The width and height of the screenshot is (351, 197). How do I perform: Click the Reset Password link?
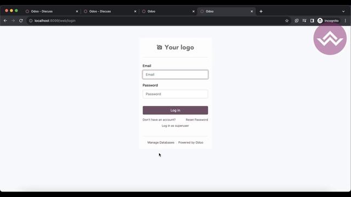[x=197, y=120]
